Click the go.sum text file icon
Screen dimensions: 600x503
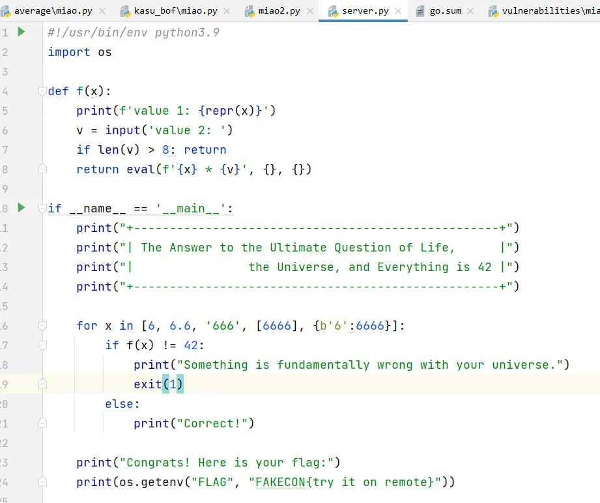420,12
